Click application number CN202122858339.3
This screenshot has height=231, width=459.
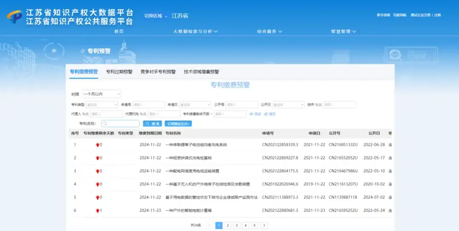(x=280, y=145)
